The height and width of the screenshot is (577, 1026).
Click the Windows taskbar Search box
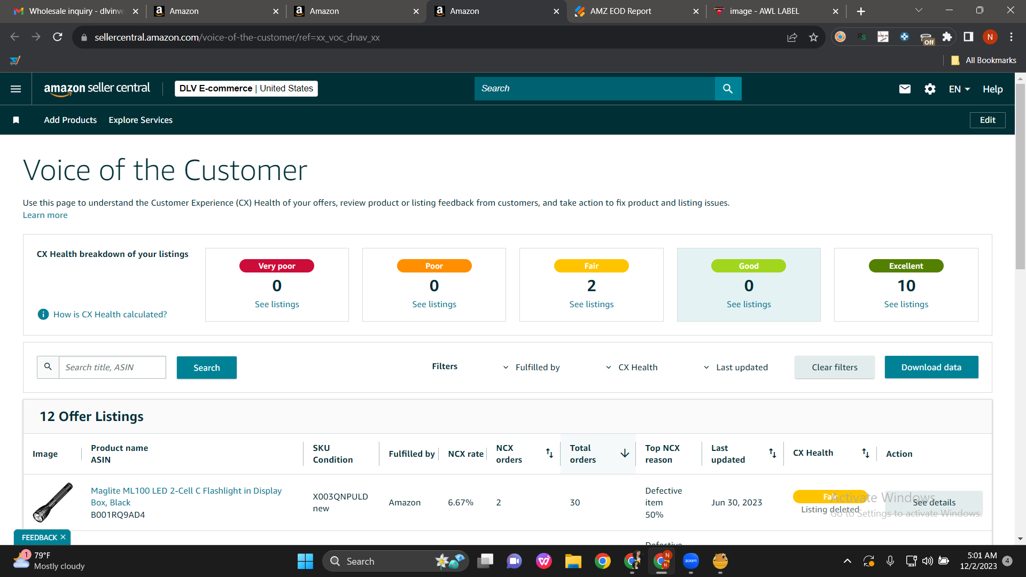(395, 562)
